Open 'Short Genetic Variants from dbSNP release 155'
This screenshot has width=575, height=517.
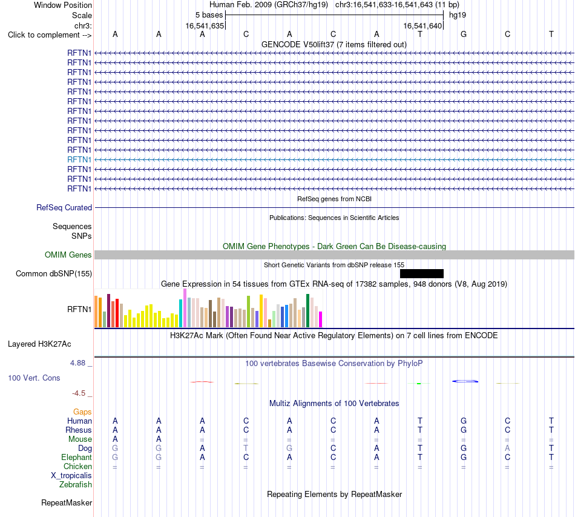click(334, 265)
